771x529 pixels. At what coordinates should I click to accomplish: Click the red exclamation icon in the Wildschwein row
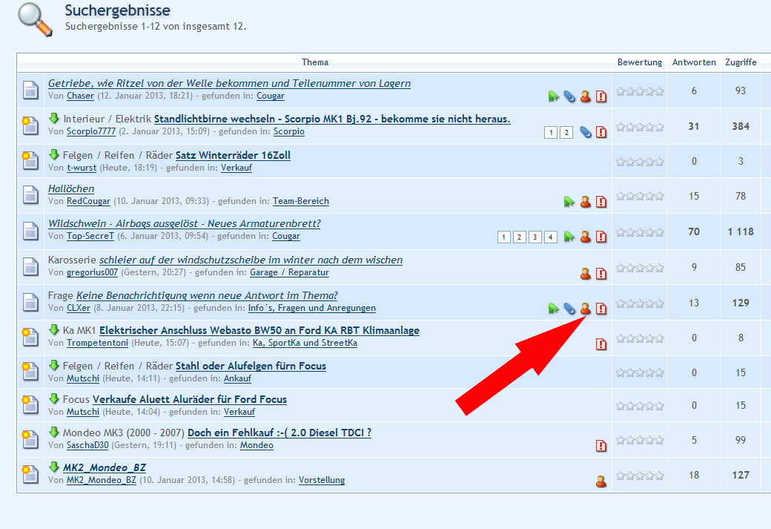point(601,237)
